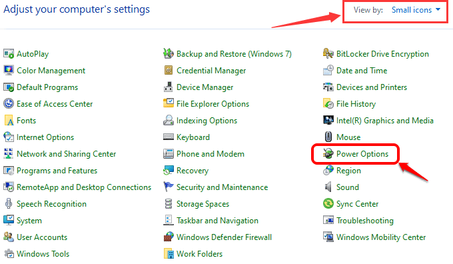Open the Storage Spaces link

[x=203, y=204]
